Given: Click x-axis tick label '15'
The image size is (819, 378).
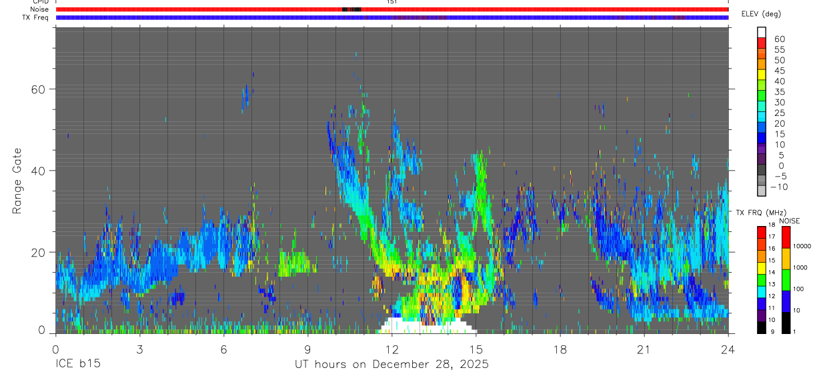Looking at the screenshot, I should point(476,349).
